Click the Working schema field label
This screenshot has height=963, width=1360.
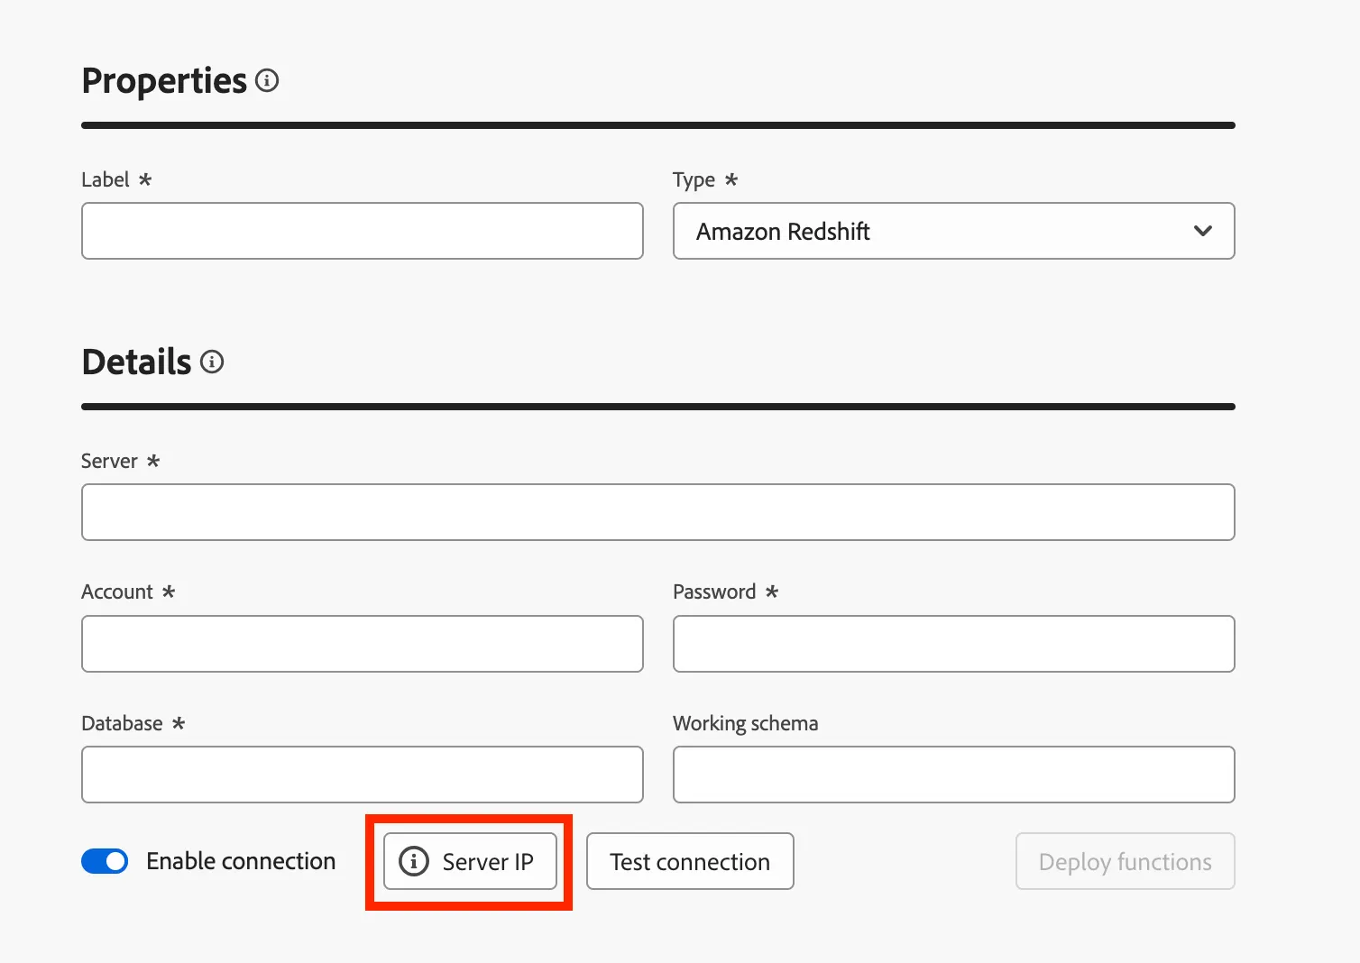[745, 723]
